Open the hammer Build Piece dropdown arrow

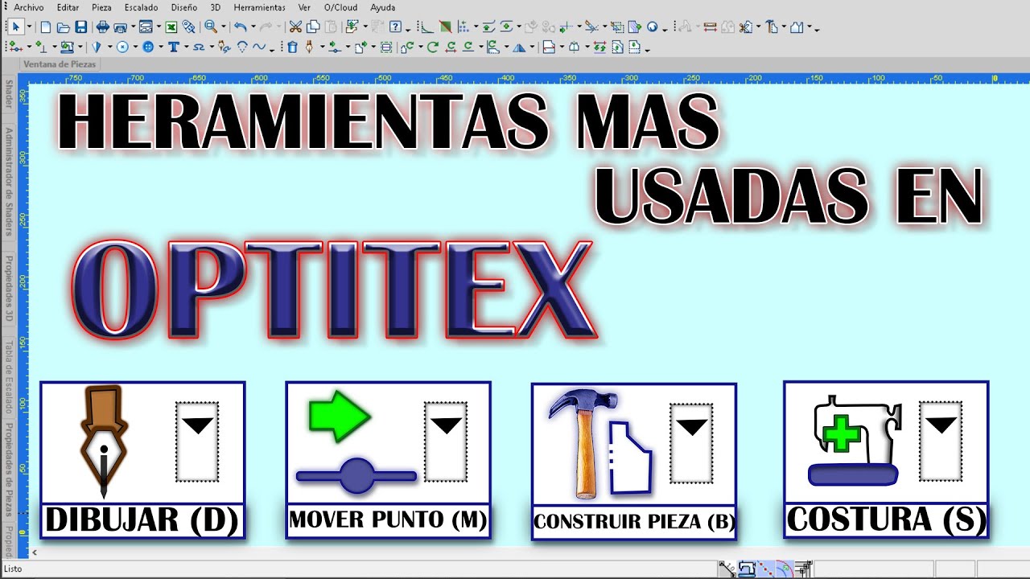point(784,27)
